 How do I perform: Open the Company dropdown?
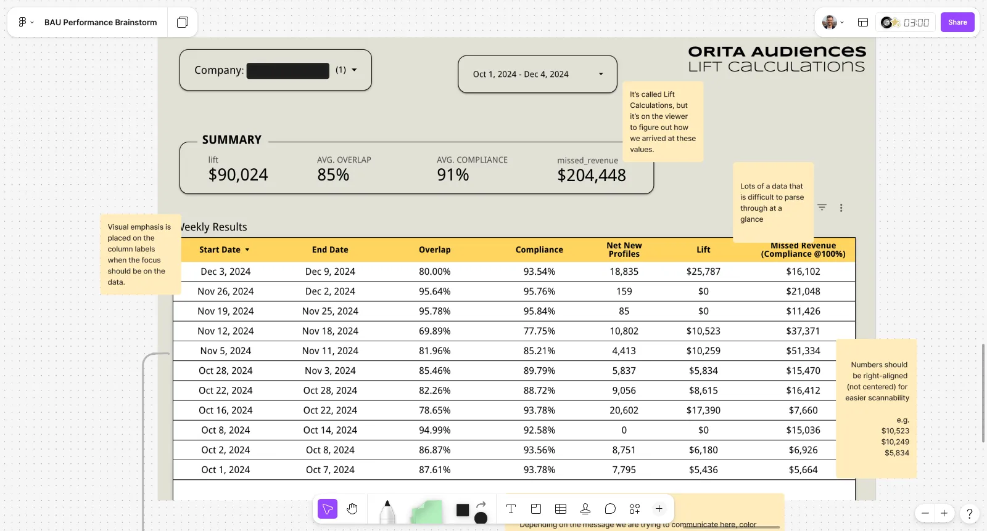(x=276, y=70)
